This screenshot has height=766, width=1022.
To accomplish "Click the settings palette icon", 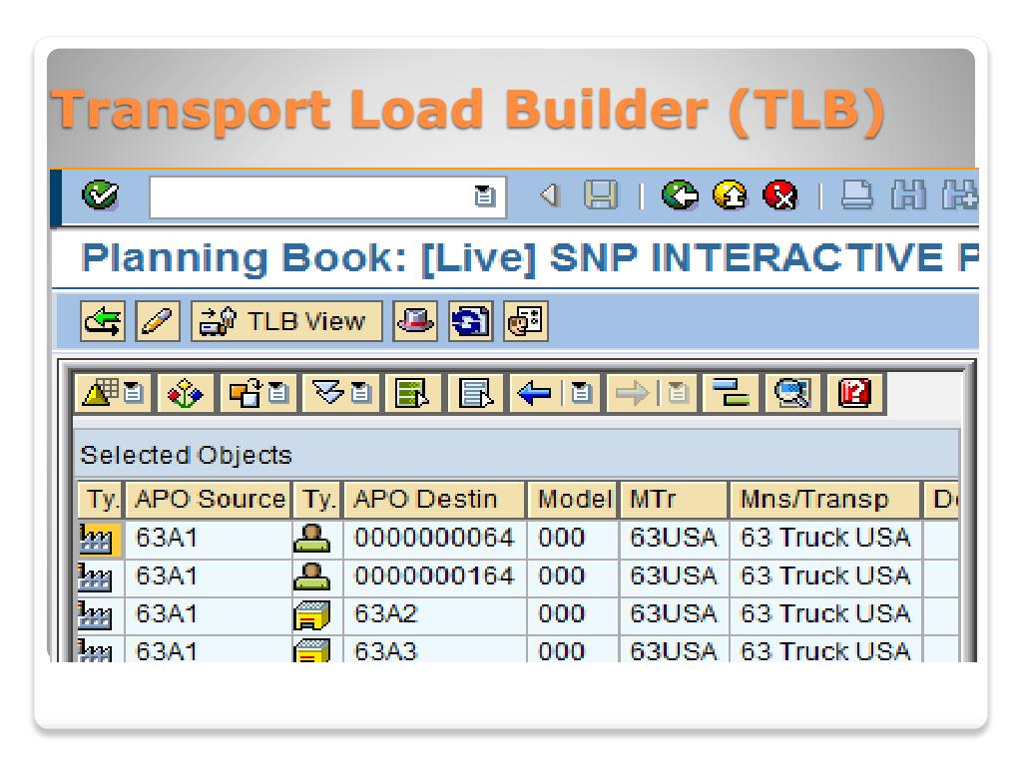I will pyautogui.click(x=526, y=321).
